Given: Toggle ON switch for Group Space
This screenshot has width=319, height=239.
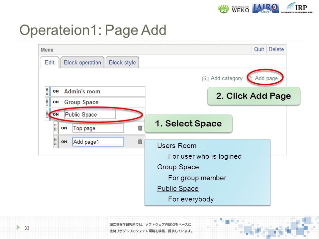Looking at the screenshot, I should (56, 102).
